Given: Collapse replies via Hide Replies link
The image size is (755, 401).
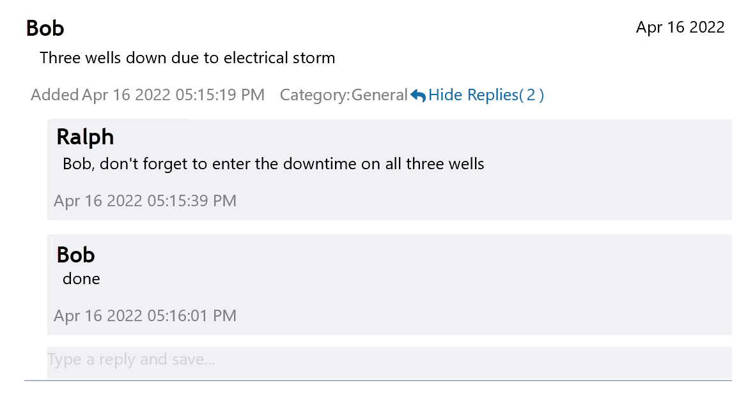Looking at the screenshot, I should (x=472, y=95).
